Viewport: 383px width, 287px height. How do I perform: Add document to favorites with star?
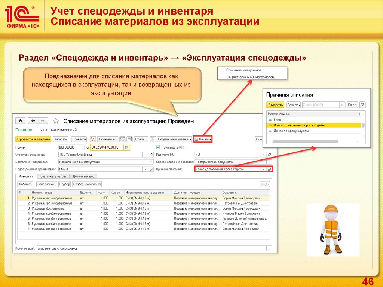coord(56,121)
